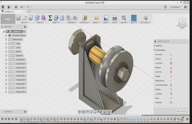The height and width of the screenshot is (124, 192).
Task: Open the data panel grid icon
Action: pos(3,7)
